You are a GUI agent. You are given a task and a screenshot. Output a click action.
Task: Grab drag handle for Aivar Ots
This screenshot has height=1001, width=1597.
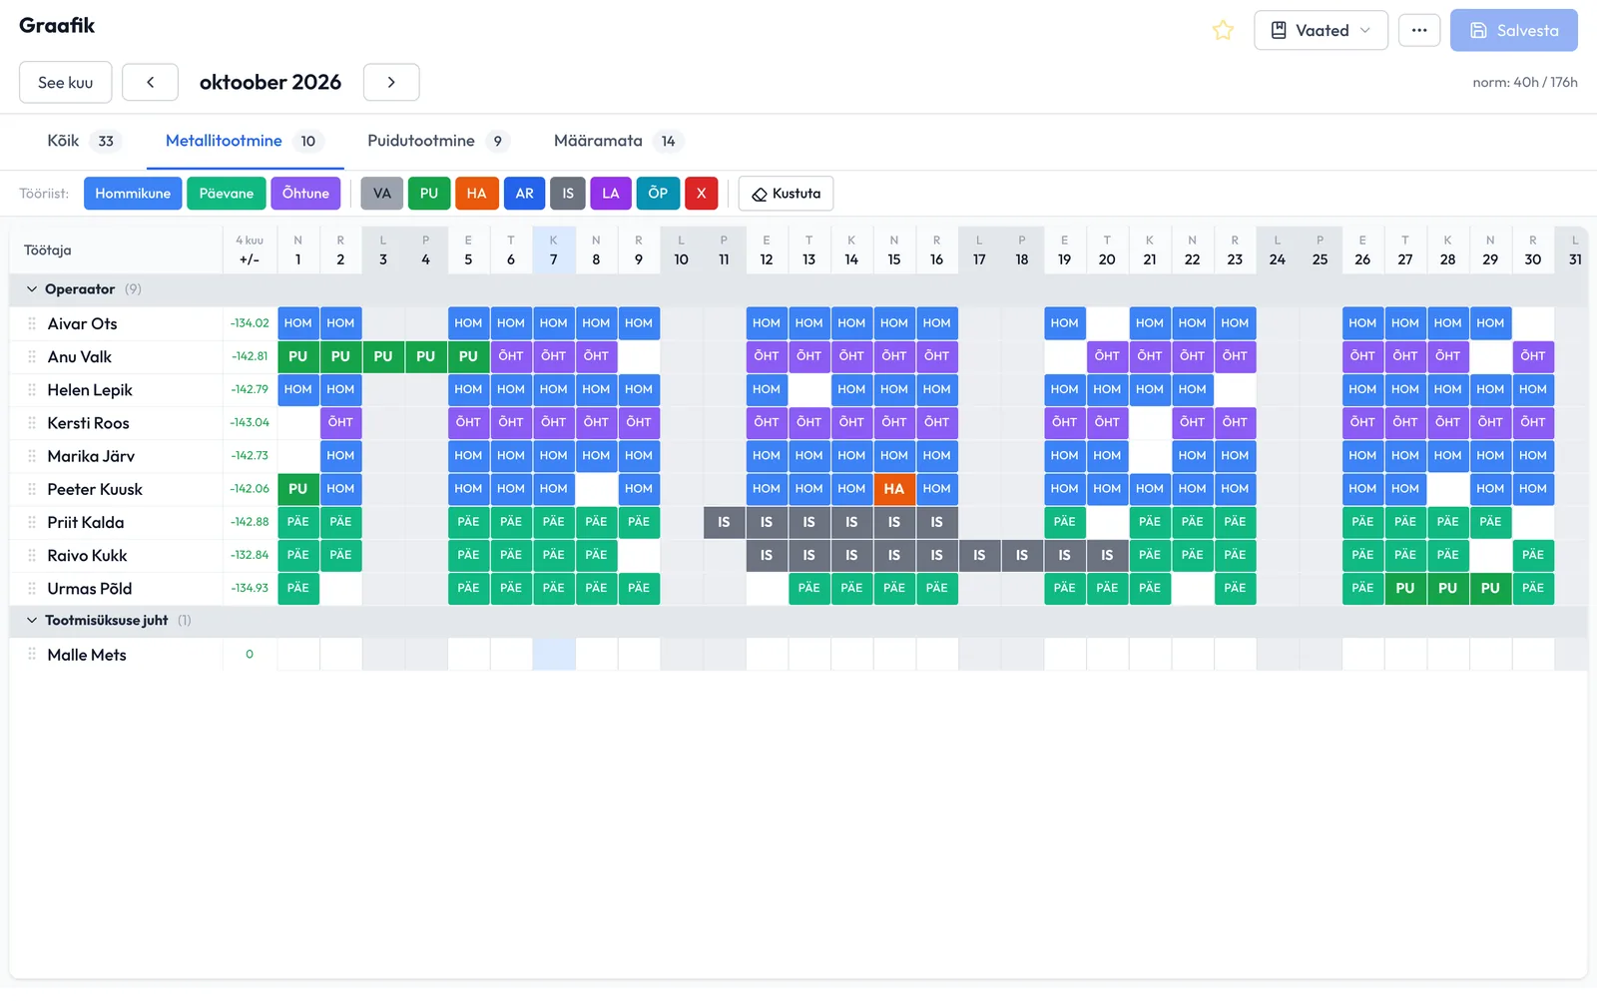click(32, 324)
